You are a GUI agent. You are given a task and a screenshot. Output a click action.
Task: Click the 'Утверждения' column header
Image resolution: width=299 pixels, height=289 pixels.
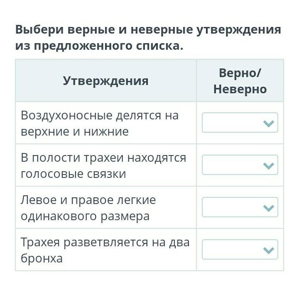105,80
